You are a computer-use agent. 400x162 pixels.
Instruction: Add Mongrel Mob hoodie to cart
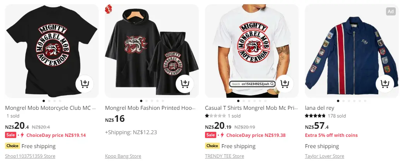185,84
